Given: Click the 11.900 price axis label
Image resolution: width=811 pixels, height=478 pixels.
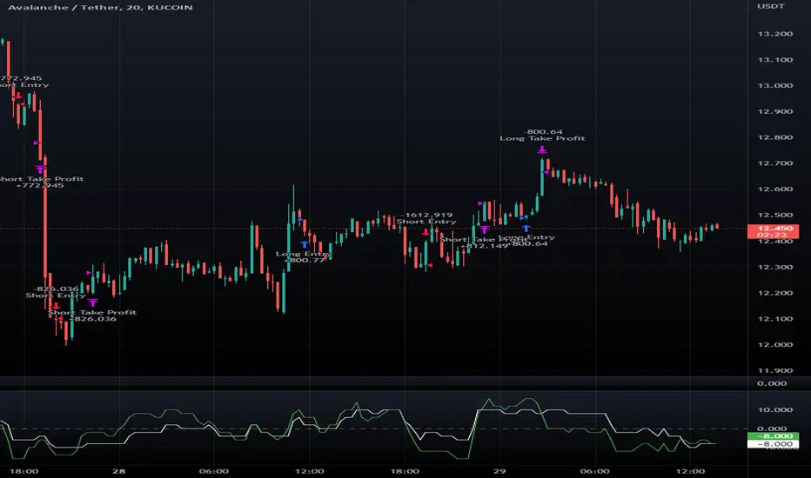Looking at the screenshot, I should (x=774, y=370).
